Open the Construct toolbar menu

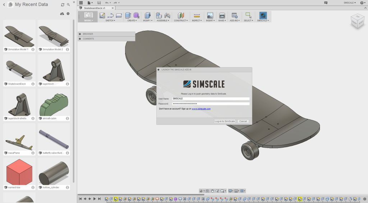[180, 20]
